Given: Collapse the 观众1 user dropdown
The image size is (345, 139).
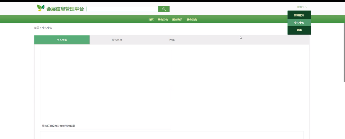Looking at the screenshot, I should (x=302, y=7).
